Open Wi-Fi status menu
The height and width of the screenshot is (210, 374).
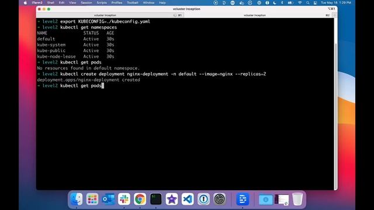(x=300, y=3)
